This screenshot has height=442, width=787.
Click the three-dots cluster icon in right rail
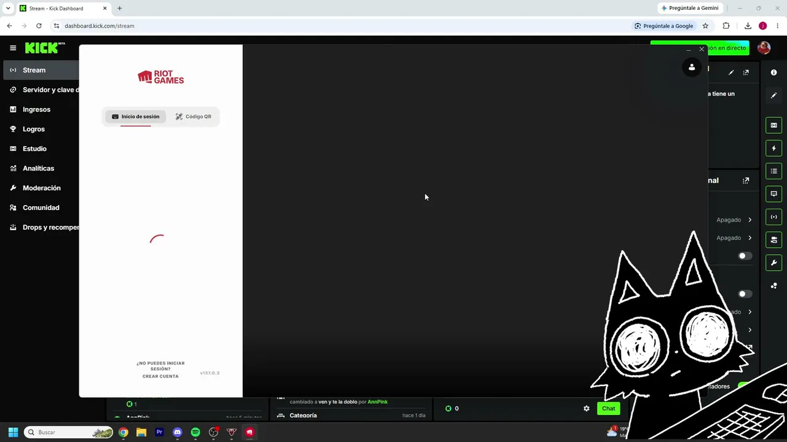773,285
